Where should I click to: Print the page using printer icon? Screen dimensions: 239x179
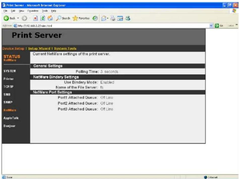pos(113,18)
